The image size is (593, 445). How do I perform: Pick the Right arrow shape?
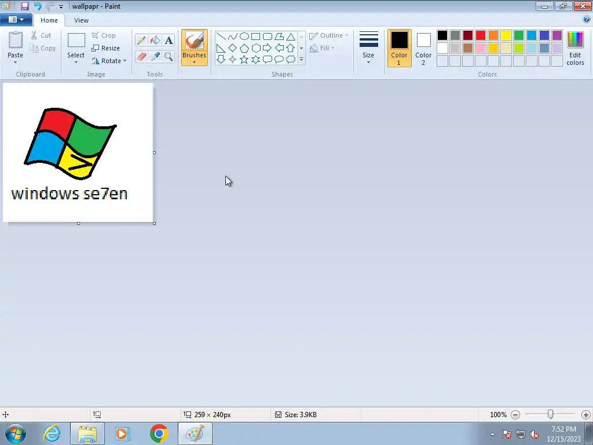(268, 48)
